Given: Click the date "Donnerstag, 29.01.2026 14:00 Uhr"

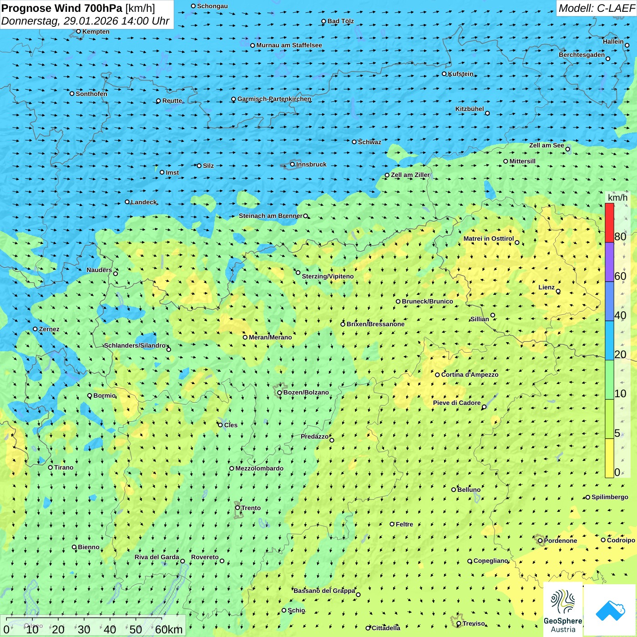Looking at the screenshot, I should pyautogui.click(x=85, y=21).
